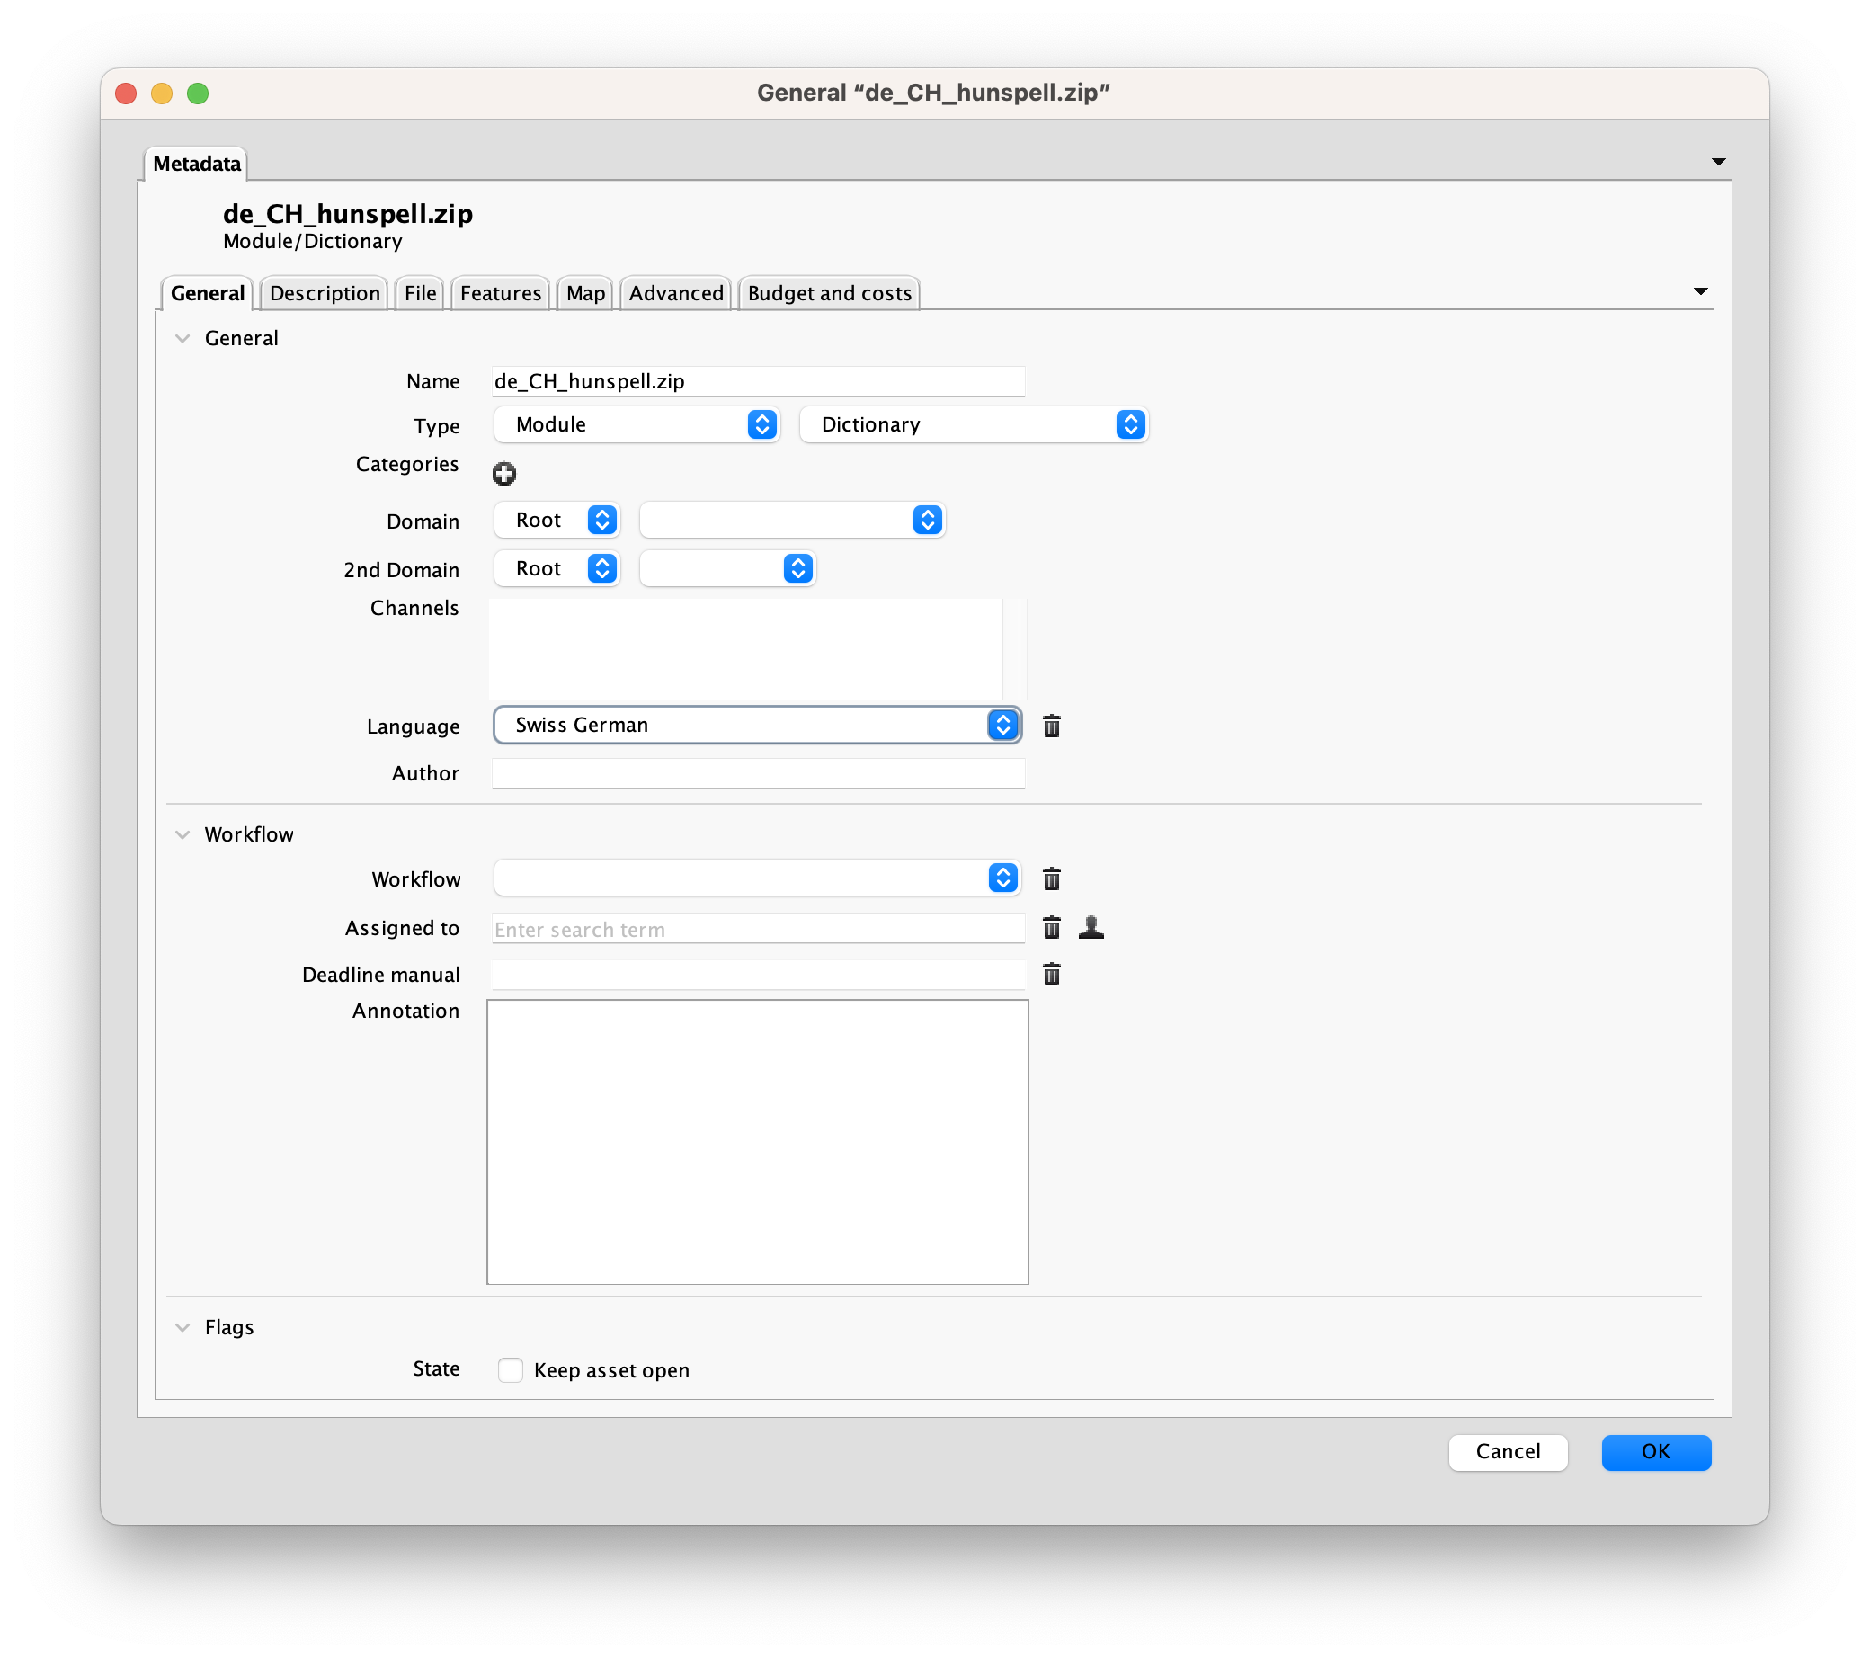The height and width of the screenshot is (1658, 1870).
Task: Click into the Author text field
Action: click(x=758, y=773)
